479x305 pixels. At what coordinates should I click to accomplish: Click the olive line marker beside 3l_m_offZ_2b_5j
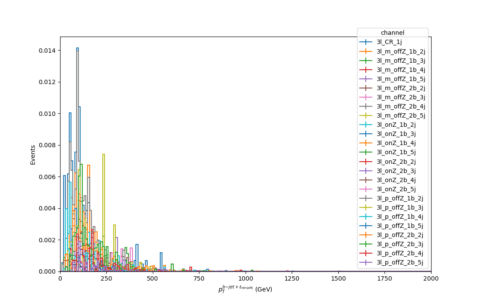click(x=366, y=115)
